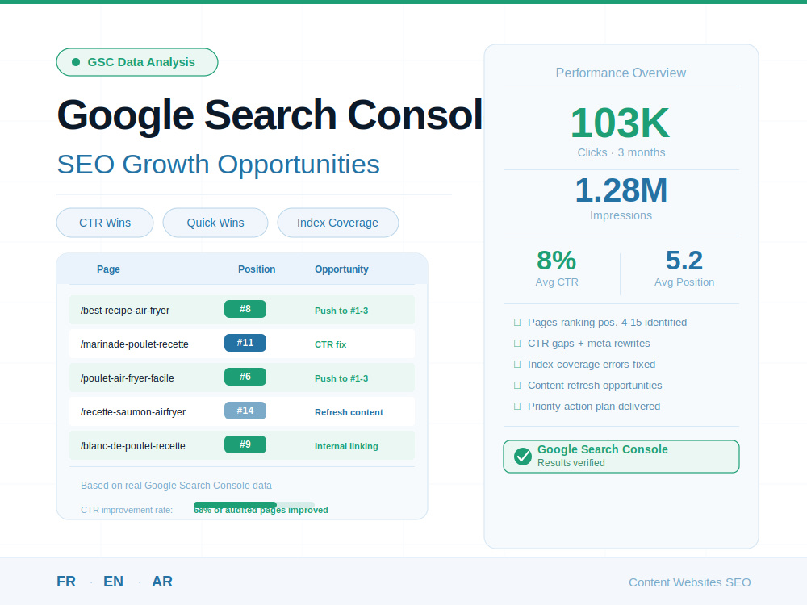Click the #8 position badge
This screenshot has width=807, height=605.
pos(245,309)
